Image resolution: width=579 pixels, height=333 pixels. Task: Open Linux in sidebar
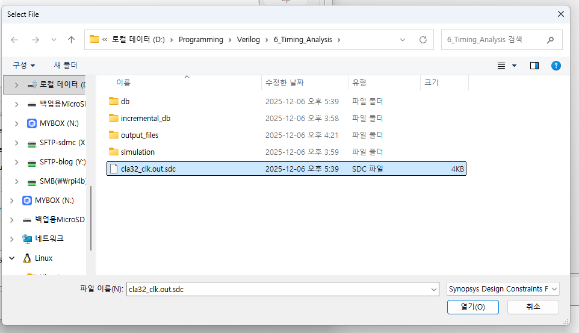[x=37, y=258]
